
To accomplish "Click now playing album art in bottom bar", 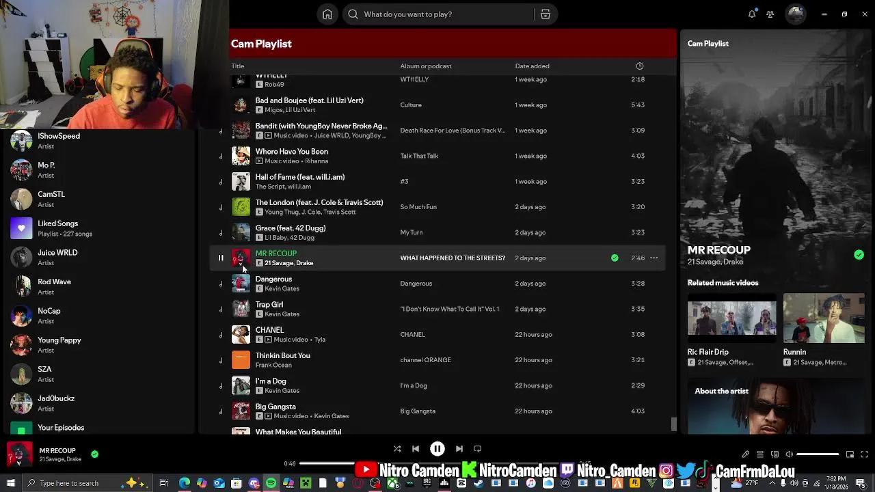I will coord(19,454).
